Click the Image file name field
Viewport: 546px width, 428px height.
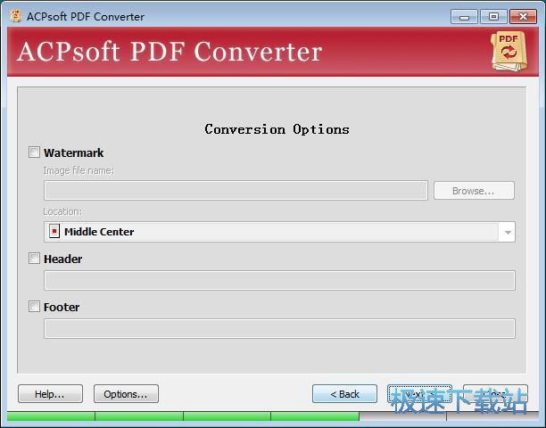click(x=236, y=190)
